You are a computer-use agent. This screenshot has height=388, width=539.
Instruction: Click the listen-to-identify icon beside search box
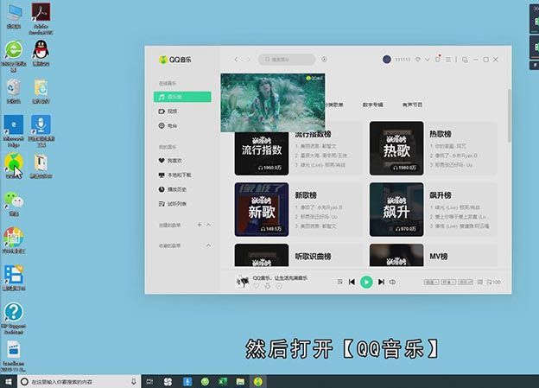(324, 60)
